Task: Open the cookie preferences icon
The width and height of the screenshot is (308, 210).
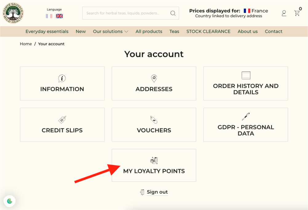Action: [x=10, y=201]
